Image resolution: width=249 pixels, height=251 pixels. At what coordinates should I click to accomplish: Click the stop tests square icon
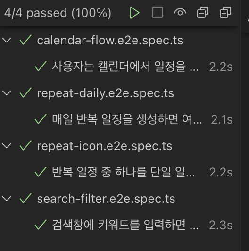pyautogui.click(x=158, y=12)
